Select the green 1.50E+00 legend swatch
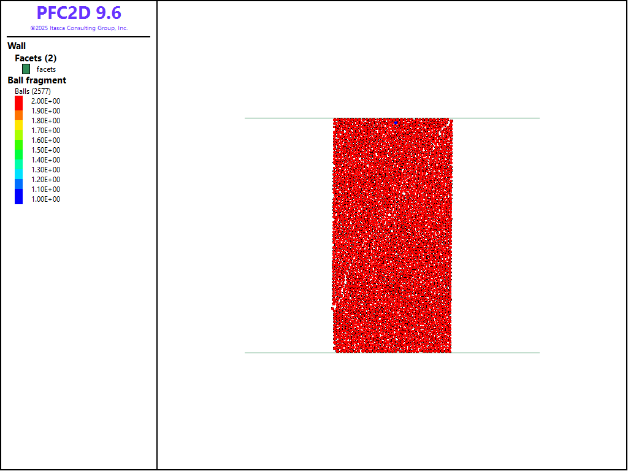Image resolution: width=628 pixels, height=471 pixels. [x=18, y=150]
